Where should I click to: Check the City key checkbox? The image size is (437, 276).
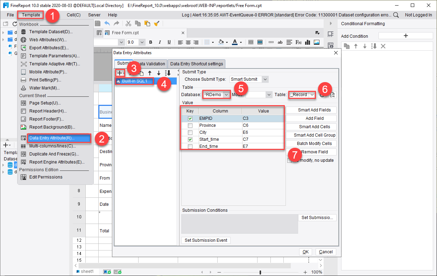coord(190,132)
